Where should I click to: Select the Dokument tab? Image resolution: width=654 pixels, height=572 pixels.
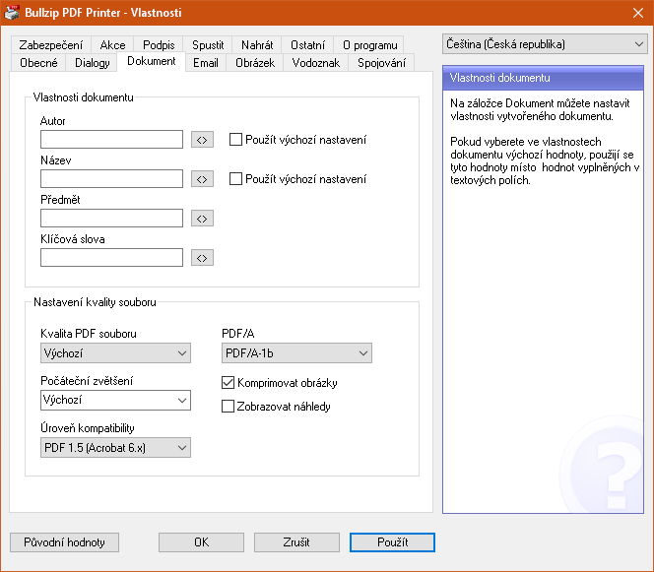[x=152, y=62]
